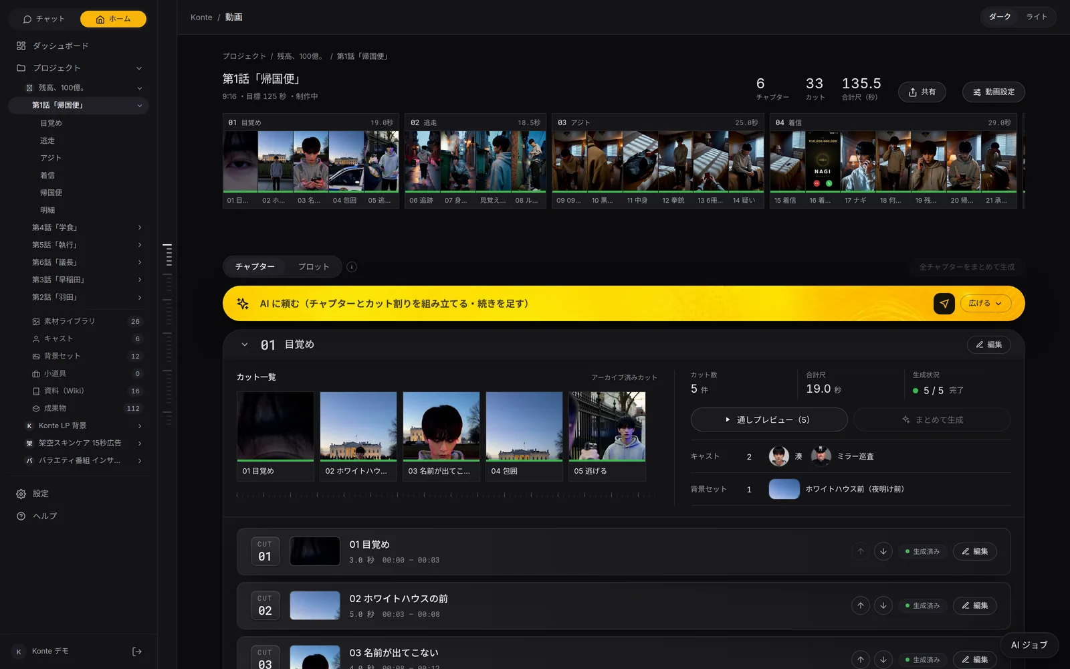This screenshot has width=1070, height=669.
Task: Open the 広げる dropdown
Action: coord(986,304)
